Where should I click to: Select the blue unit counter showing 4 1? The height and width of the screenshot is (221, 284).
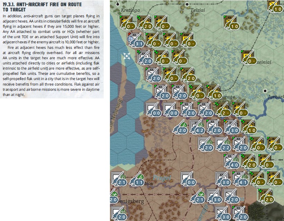[x=240, y=178]
